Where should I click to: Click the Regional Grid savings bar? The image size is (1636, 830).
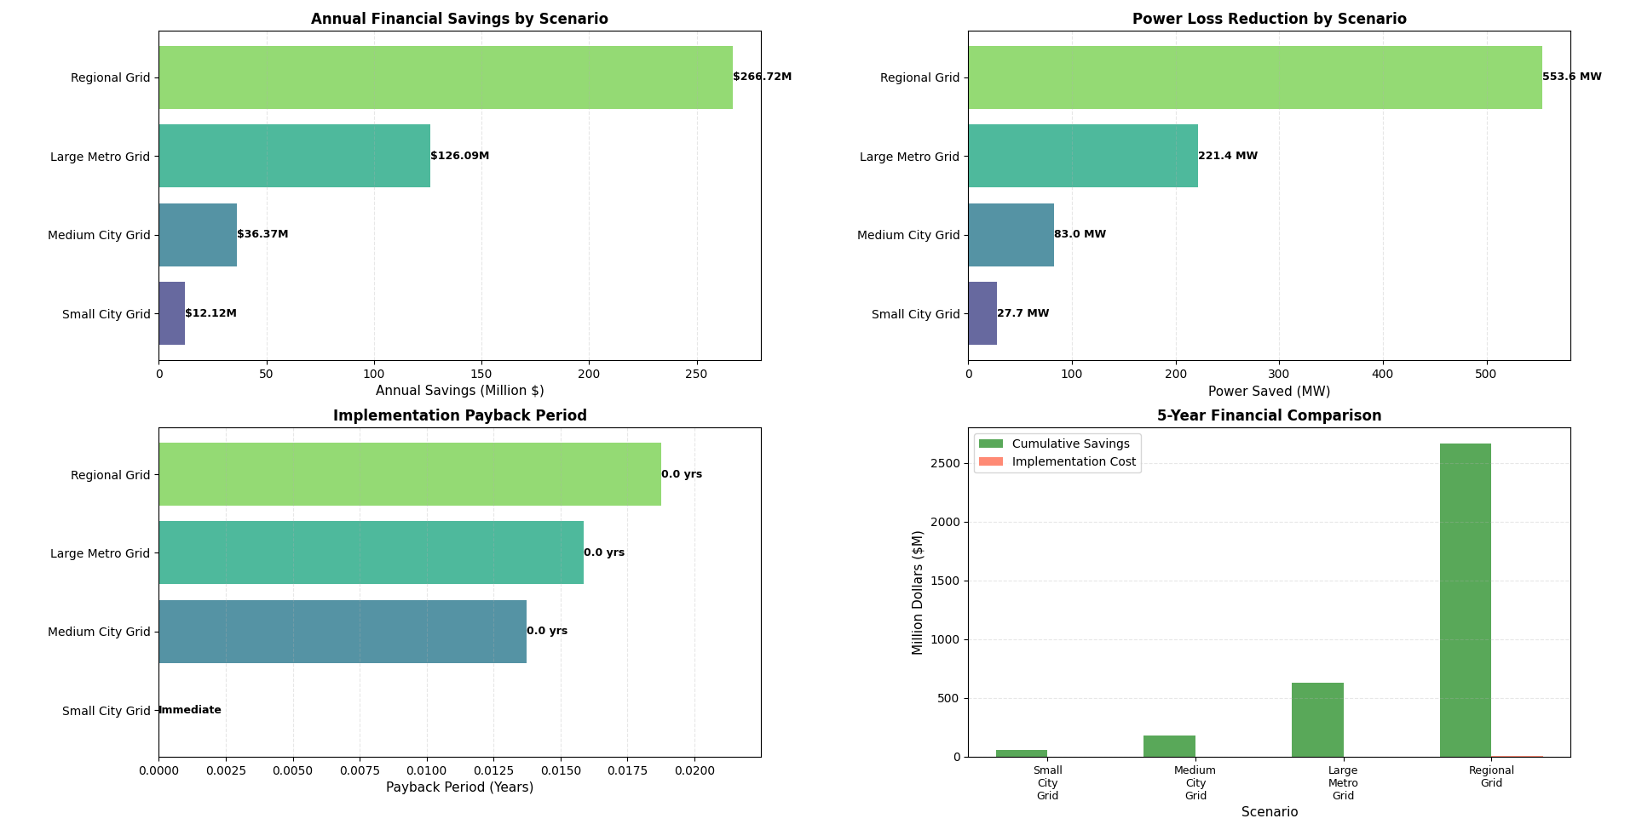point(443,77)
